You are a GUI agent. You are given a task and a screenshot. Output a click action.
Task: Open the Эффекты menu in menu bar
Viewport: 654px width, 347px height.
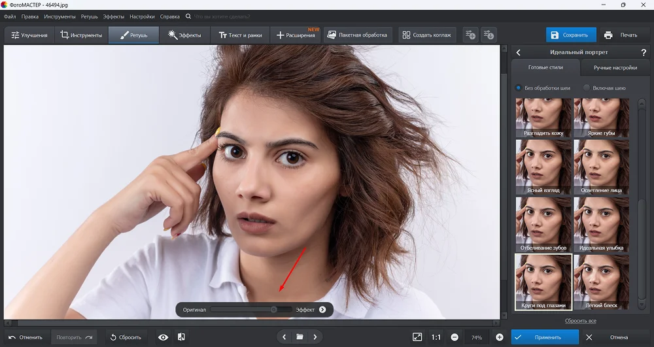(113, 16)
